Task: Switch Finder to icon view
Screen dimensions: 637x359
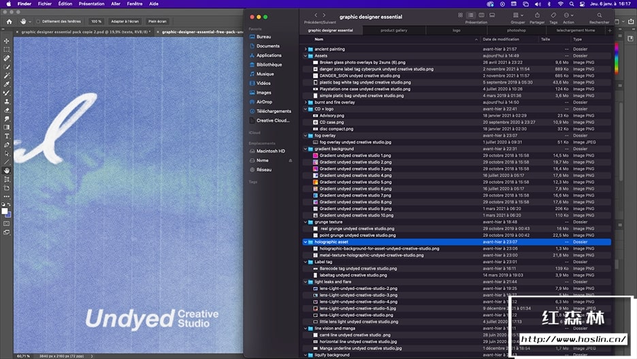Action: coord(460,15)
